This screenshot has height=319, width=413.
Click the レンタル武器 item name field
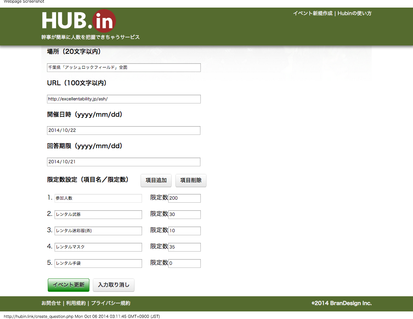coord(98,214)
